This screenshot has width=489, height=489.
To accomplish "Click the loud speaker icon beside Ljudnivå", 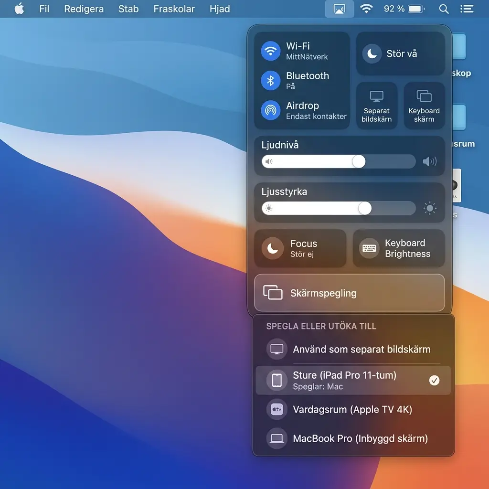I will tap(429, 161).
